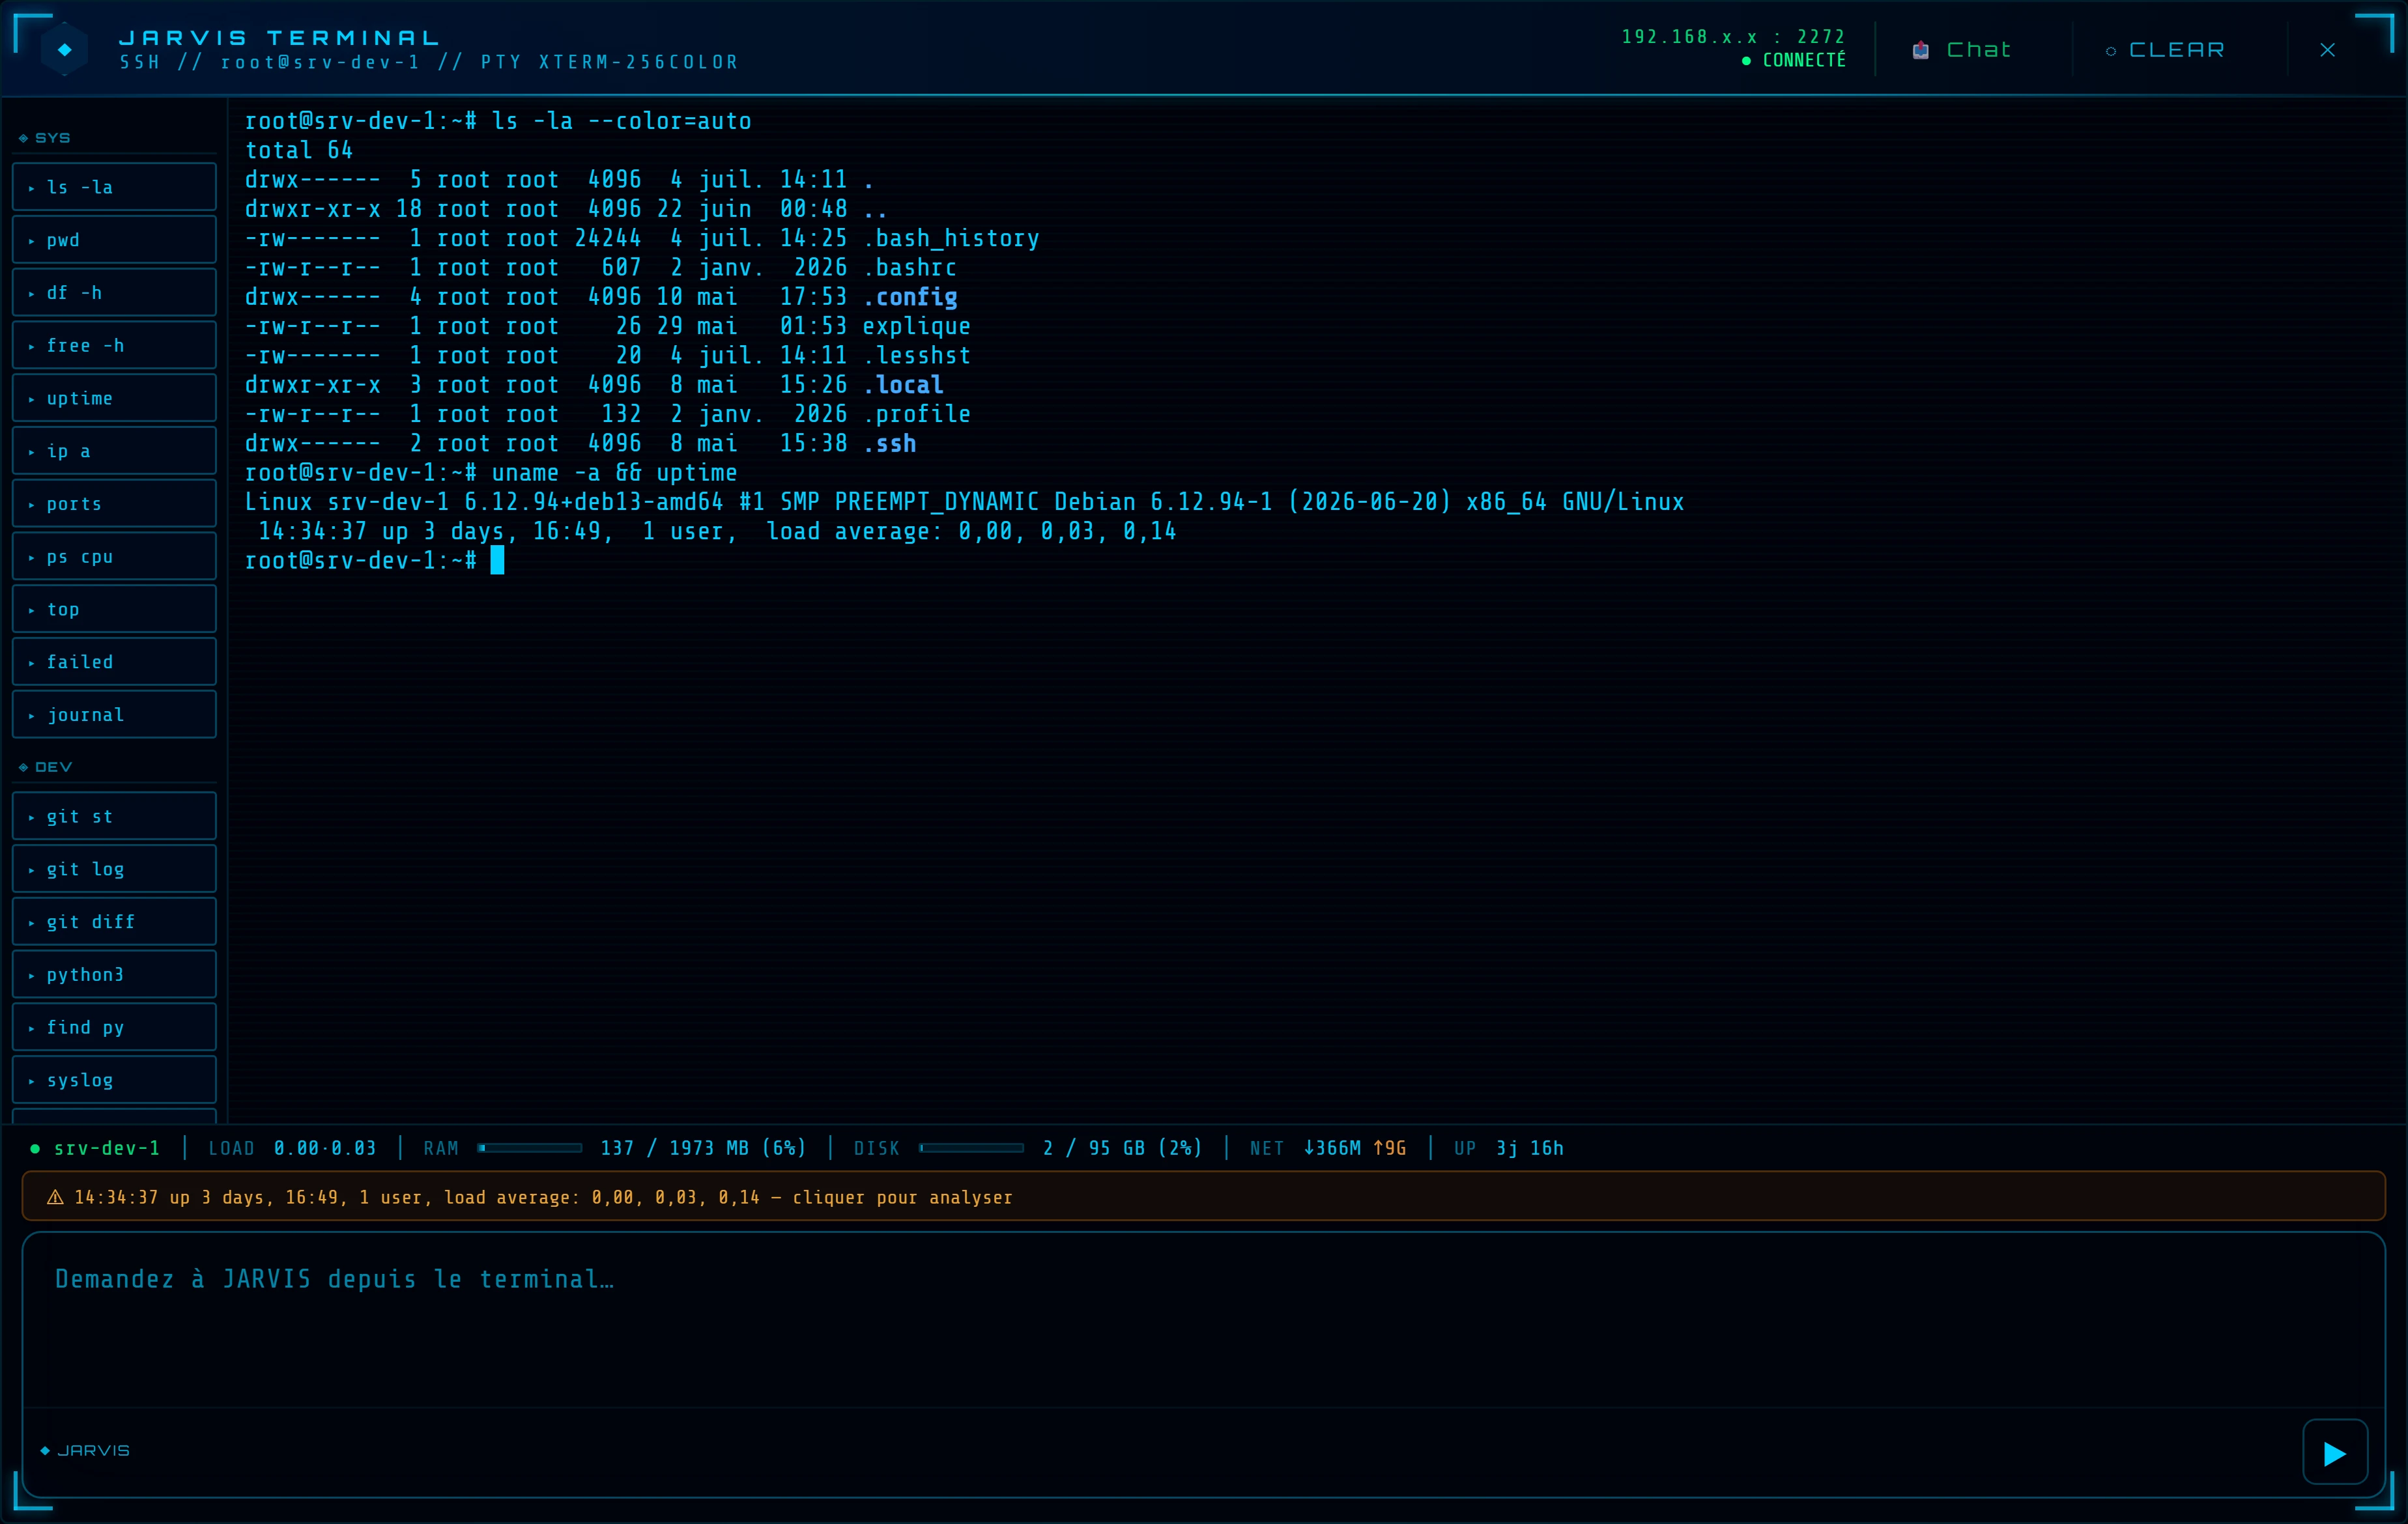This screenshot has width=2408, height=1524.
Task: Run the 'failed' services shortcut
Action: point(114,662)
